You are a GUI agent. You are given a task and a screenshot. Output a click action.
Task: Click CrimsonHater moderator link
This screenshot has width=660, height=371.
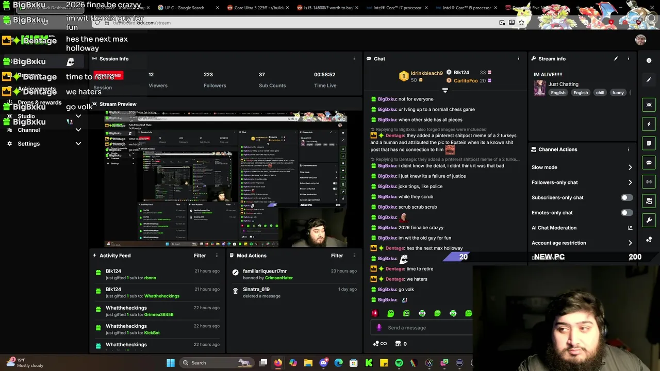click(x=279, y=278)
